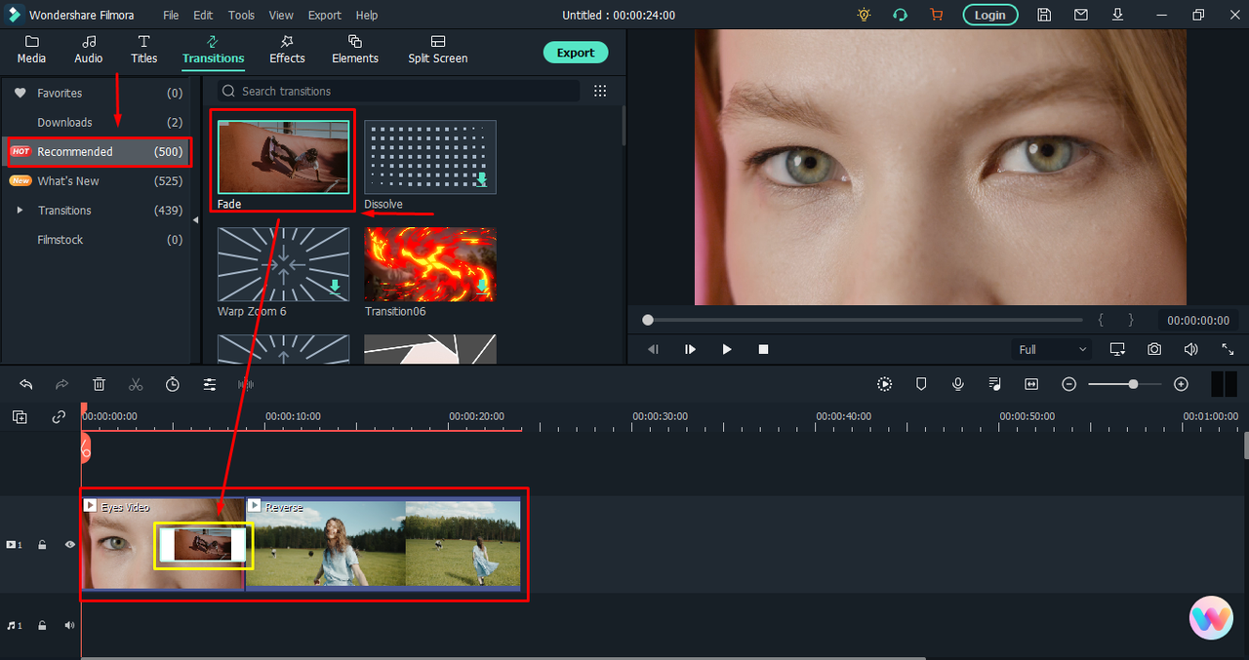The width and height of the screenshot is (1249, 660).
Task: Toggle lock on video track 1
Action: tap(42, 545)
